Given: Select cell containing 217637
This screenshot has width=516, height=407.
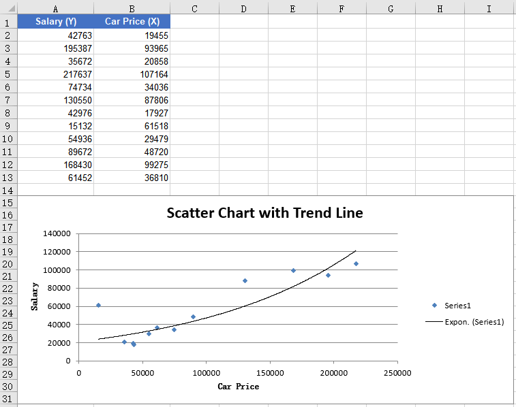Looking at the screenshot, I should pyautogui.click(x=56, y=74).
